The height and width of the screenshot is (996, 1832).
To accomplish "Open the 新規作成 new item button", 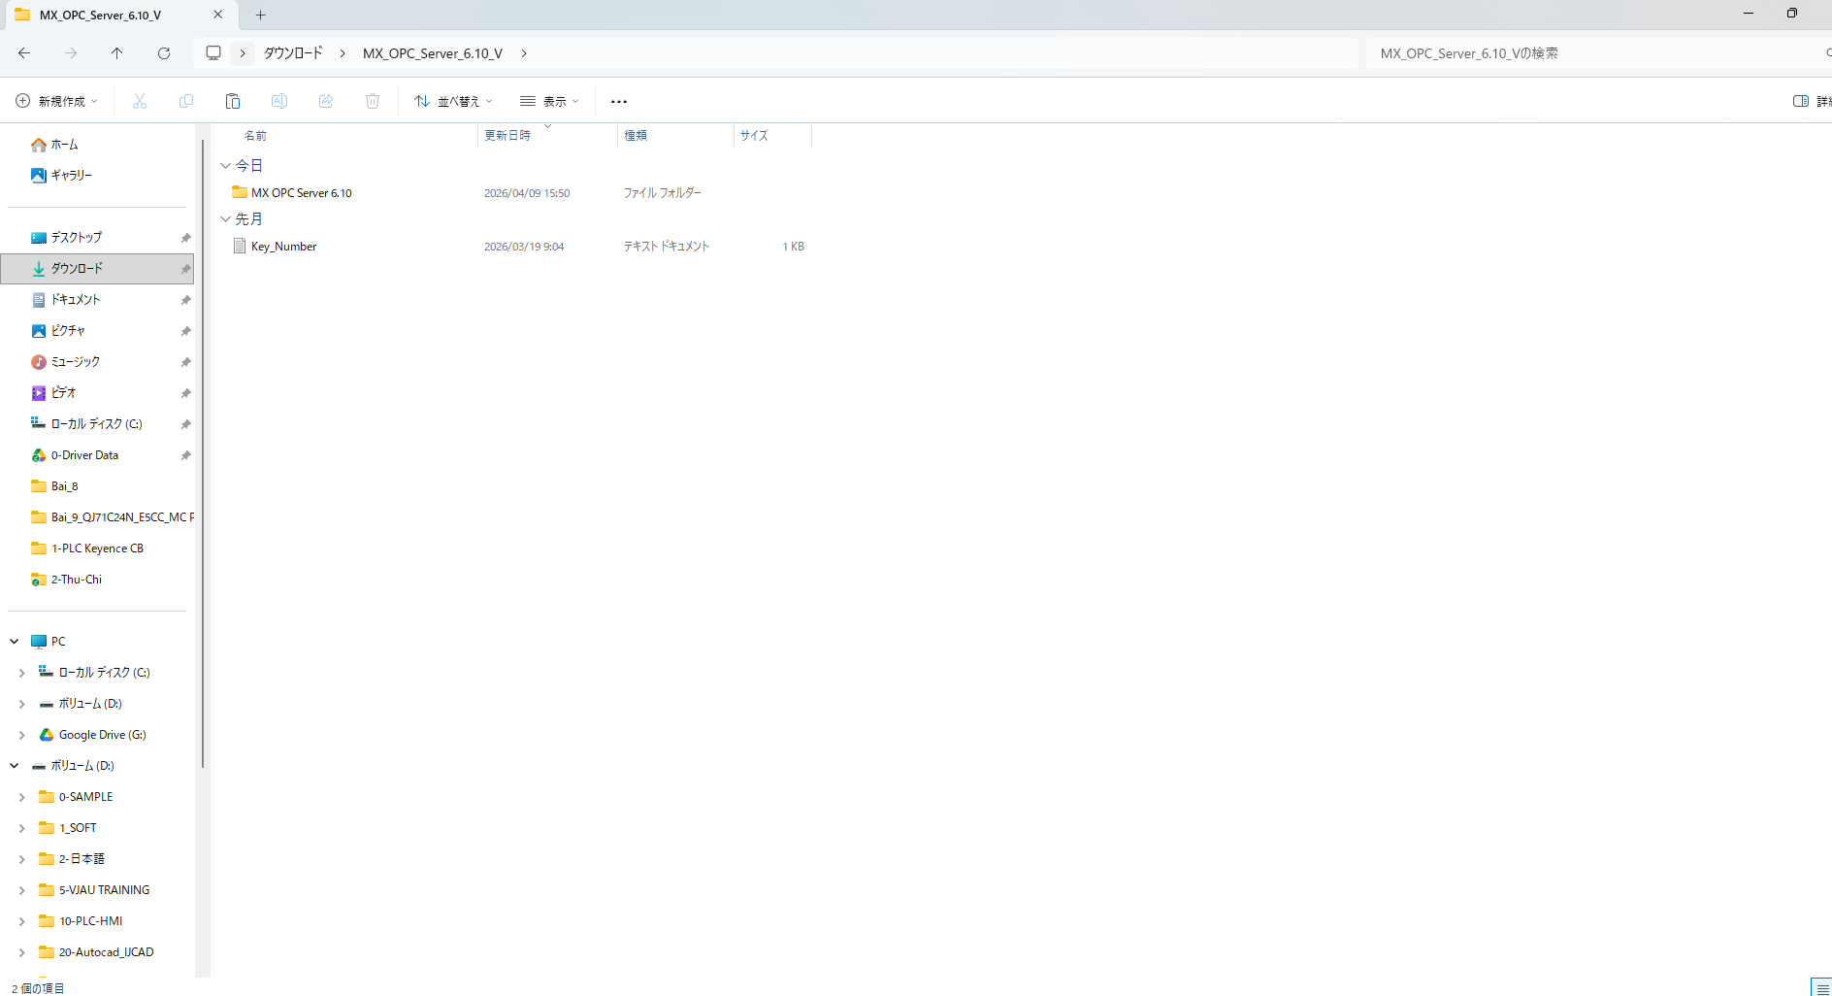I will [57, 101].
